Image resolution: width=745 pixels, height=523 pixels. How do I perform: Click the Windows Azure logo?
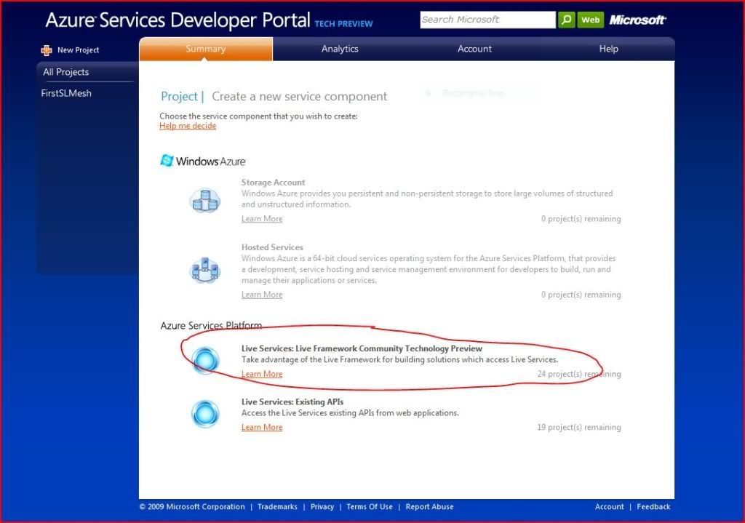tap(203, 161)
